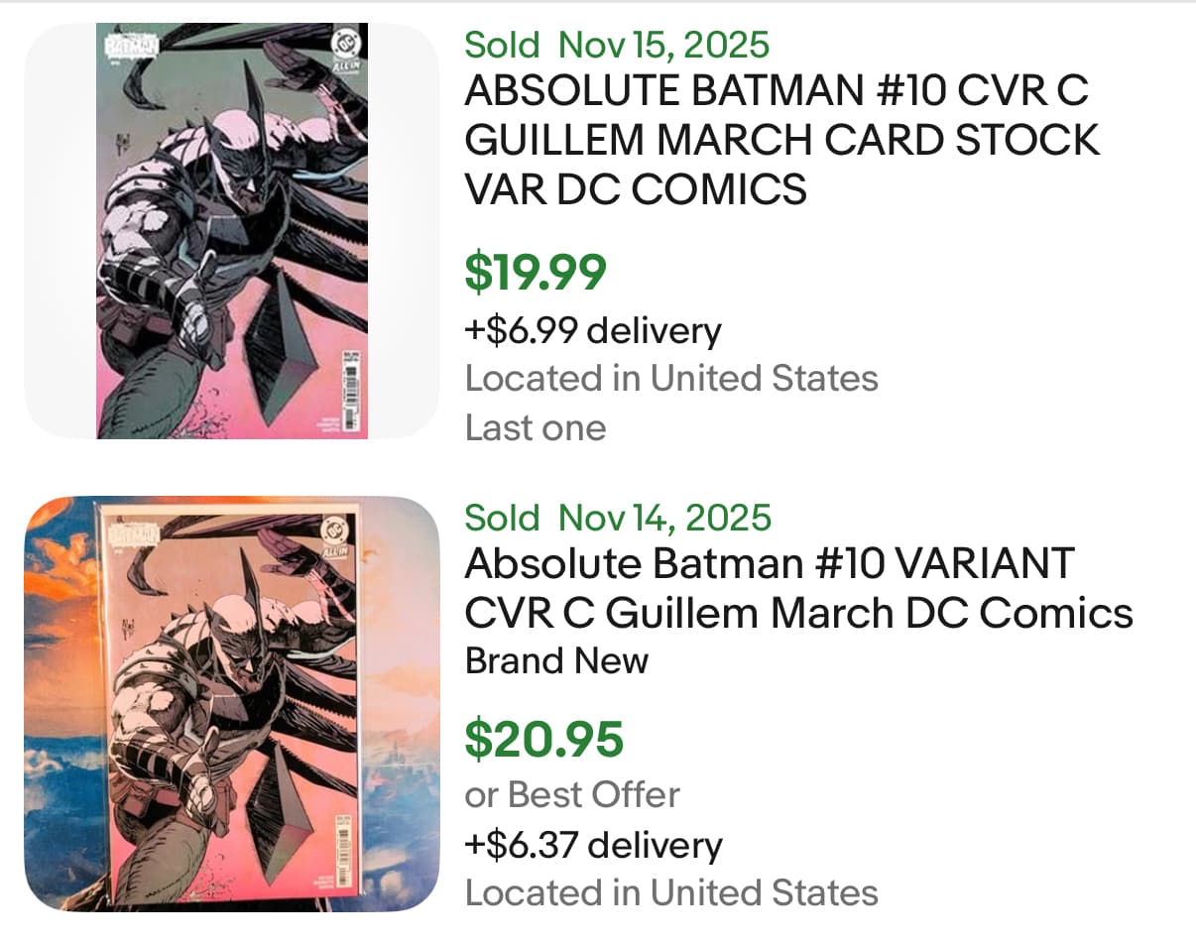Click the "+$6.99 delivery" text

[593, 330]
